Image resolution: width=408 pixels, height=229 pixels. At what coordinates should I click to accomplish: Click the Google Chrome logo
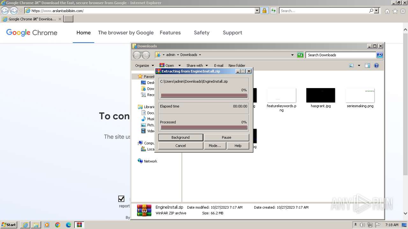coord(32,33)
